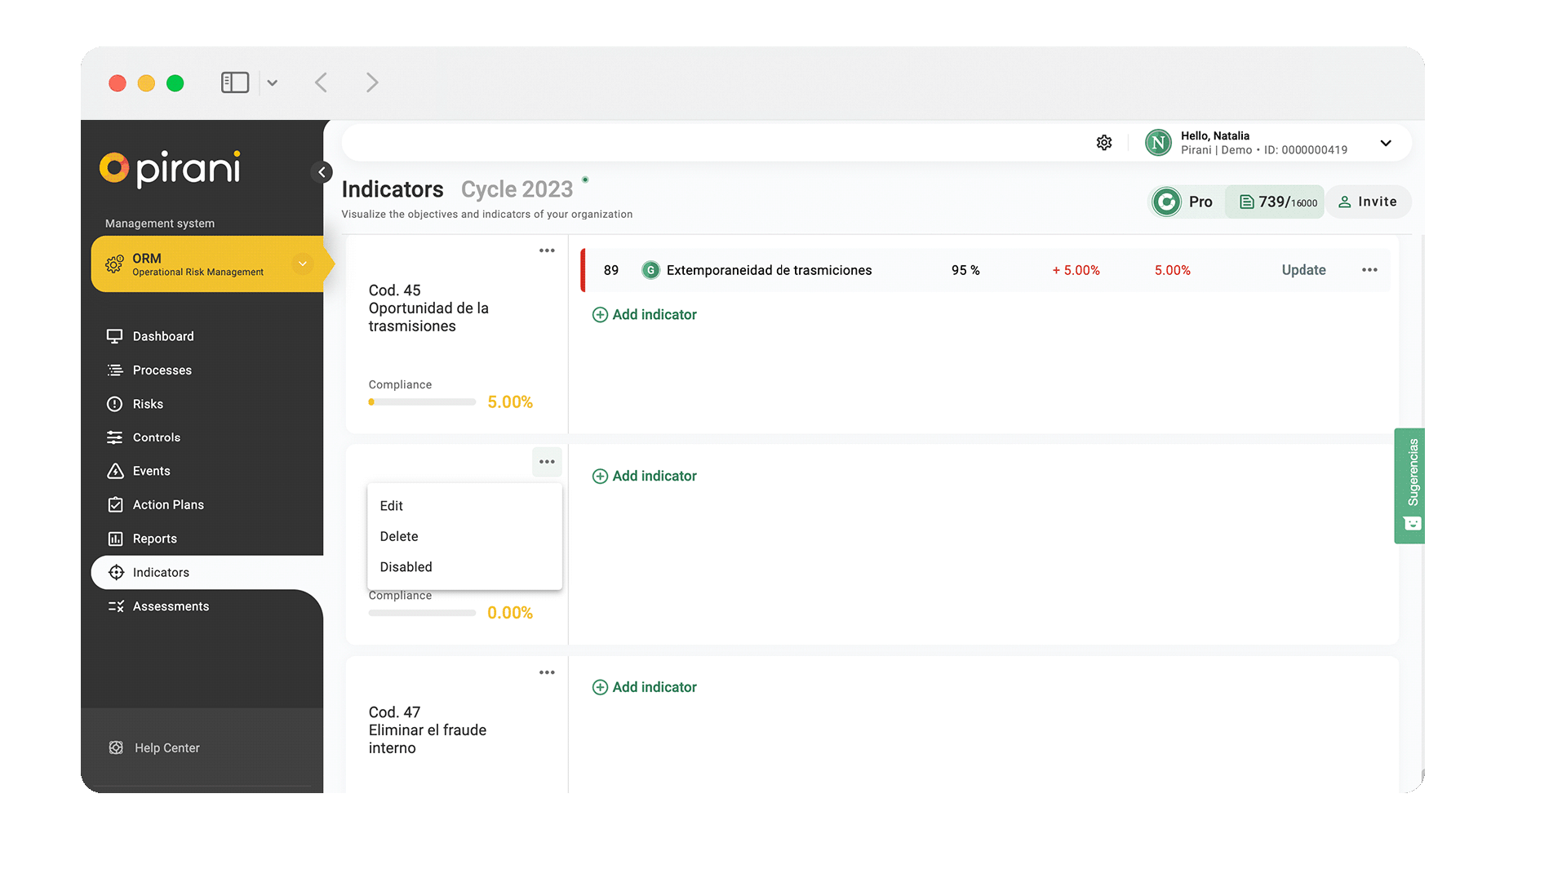The height and width of the screenshot is (878, 1562).
Task: Click the Invite button
Action: [x=1368, y=202]
